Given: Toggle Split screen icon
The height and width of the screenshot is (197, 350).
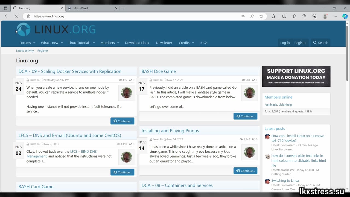Looking at the screenshot, I should pyautogui.click(x=284, y=16).
